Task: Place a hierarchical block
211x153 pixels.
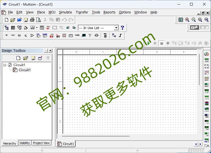Action: 114,36
